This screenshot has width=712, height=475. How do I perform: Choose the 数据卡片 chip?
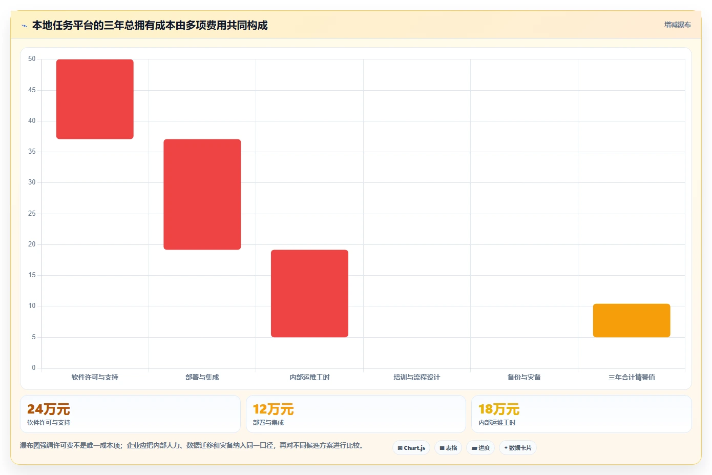coord(518,448)
